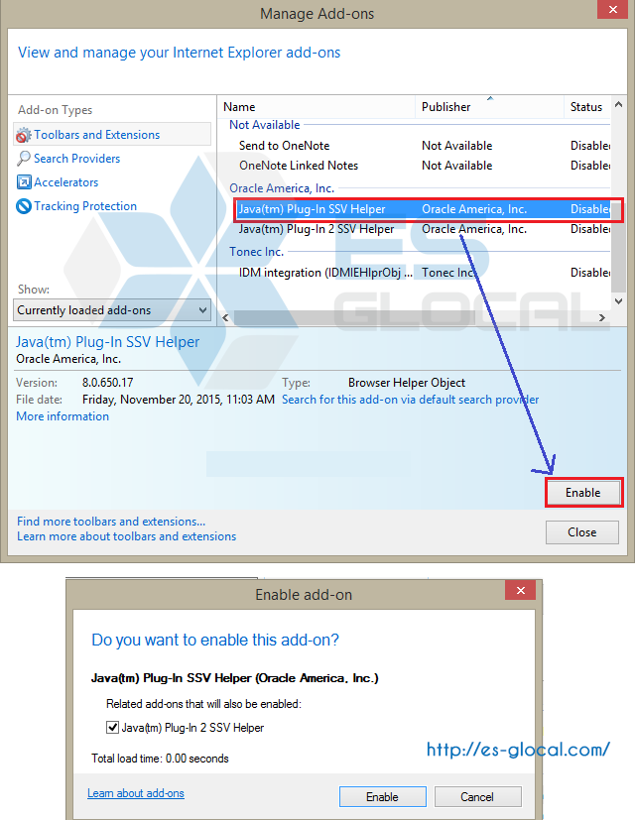Click the Close button in Manage Add-ons
The image size is (635, 820).
click(x=582, y=532)
